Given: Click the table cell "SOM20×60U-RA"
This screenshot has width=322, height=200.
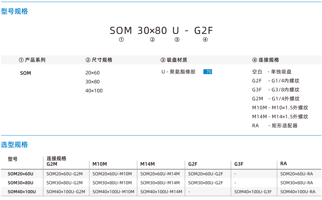Looking at the screenshot, I should 297,174.
